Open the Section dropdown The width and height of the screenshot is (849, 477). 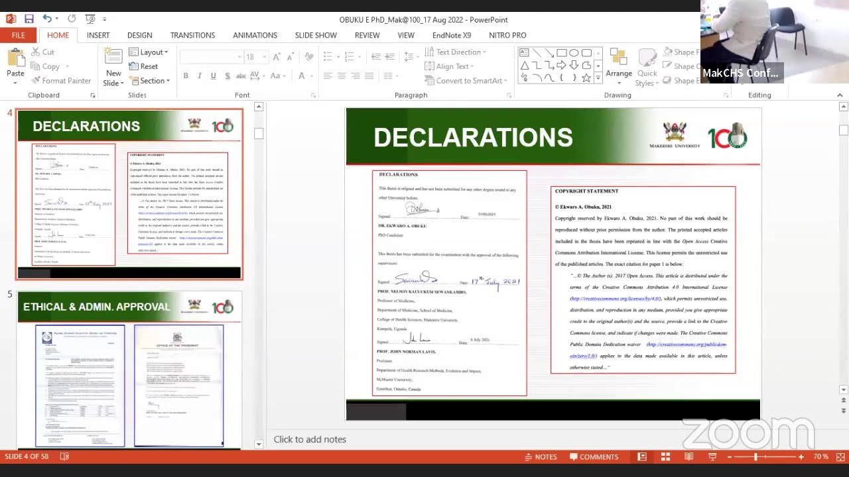click(x=149, y=80)
